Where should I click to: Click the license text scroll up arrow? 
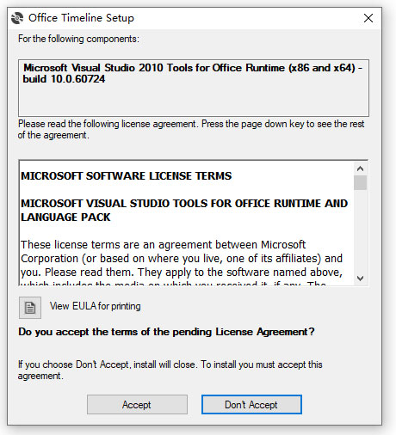click(x=360, y=168)
